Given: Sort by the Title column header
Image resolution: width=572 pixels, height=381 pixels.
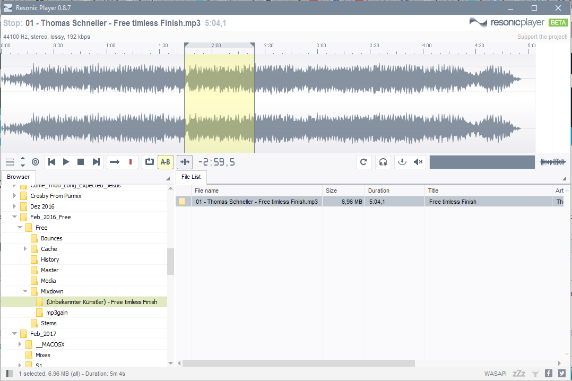Looking at the screenshot, I should coord(489,190).
